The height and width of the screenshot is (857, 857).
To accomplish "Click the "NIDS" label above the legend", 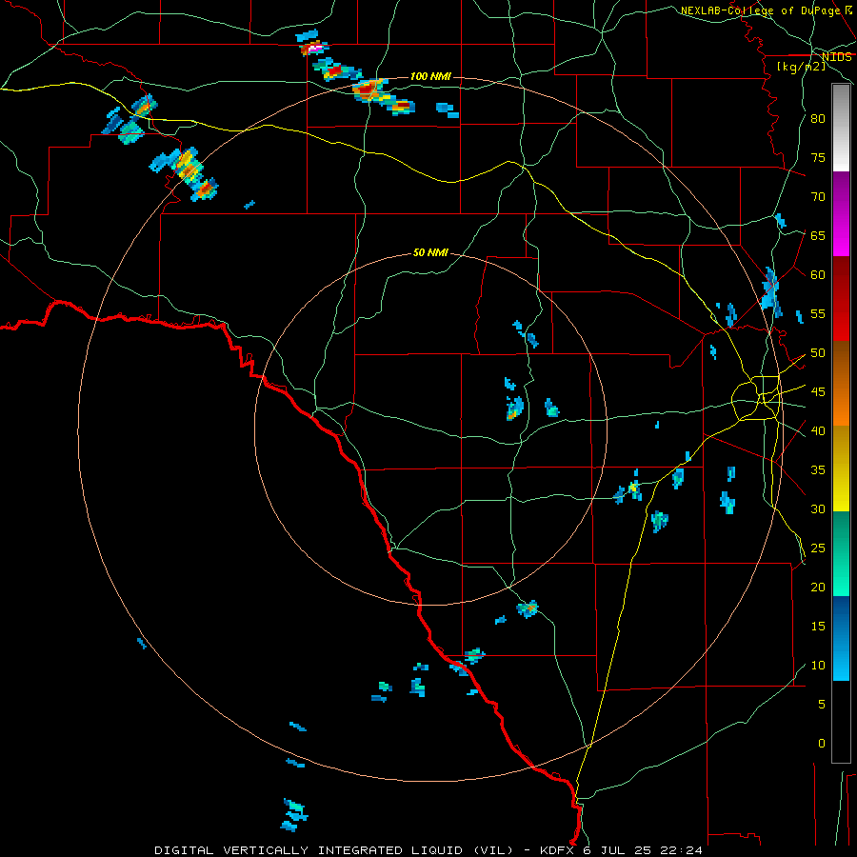I will 836,57.
